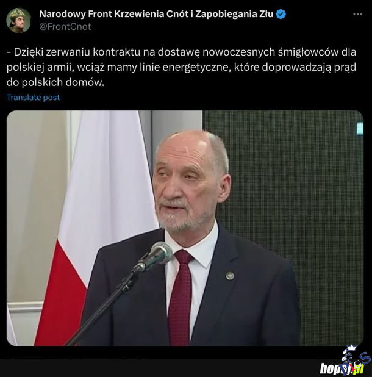Click the teal square at the photo's right edge
Image resolution: width=372 pixels, height=377 pixels.
[360, 128]
